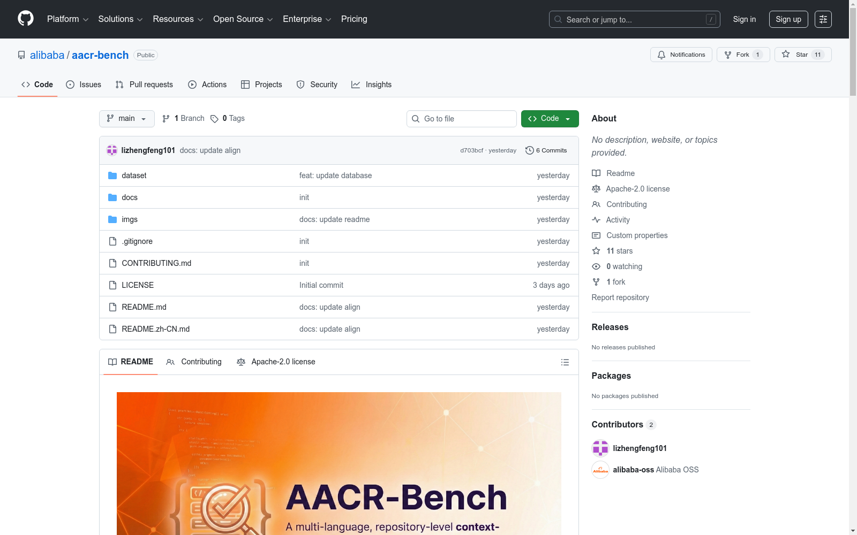Click the lizhengfeng101 avatar in commit row

coord(112,150)
